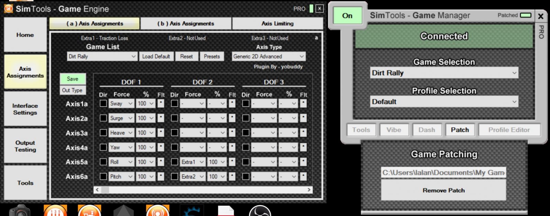550x216 pixels.
Task: Click the game patching path field
Action: coord(443,173)
